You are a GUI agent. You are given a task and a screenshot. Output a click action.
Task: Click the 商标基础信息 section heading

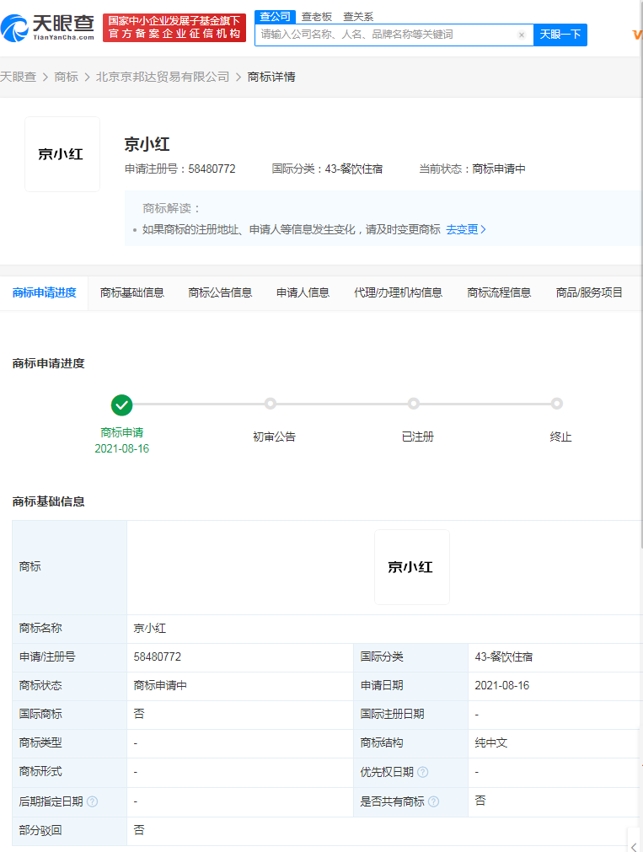pos(48,501)
